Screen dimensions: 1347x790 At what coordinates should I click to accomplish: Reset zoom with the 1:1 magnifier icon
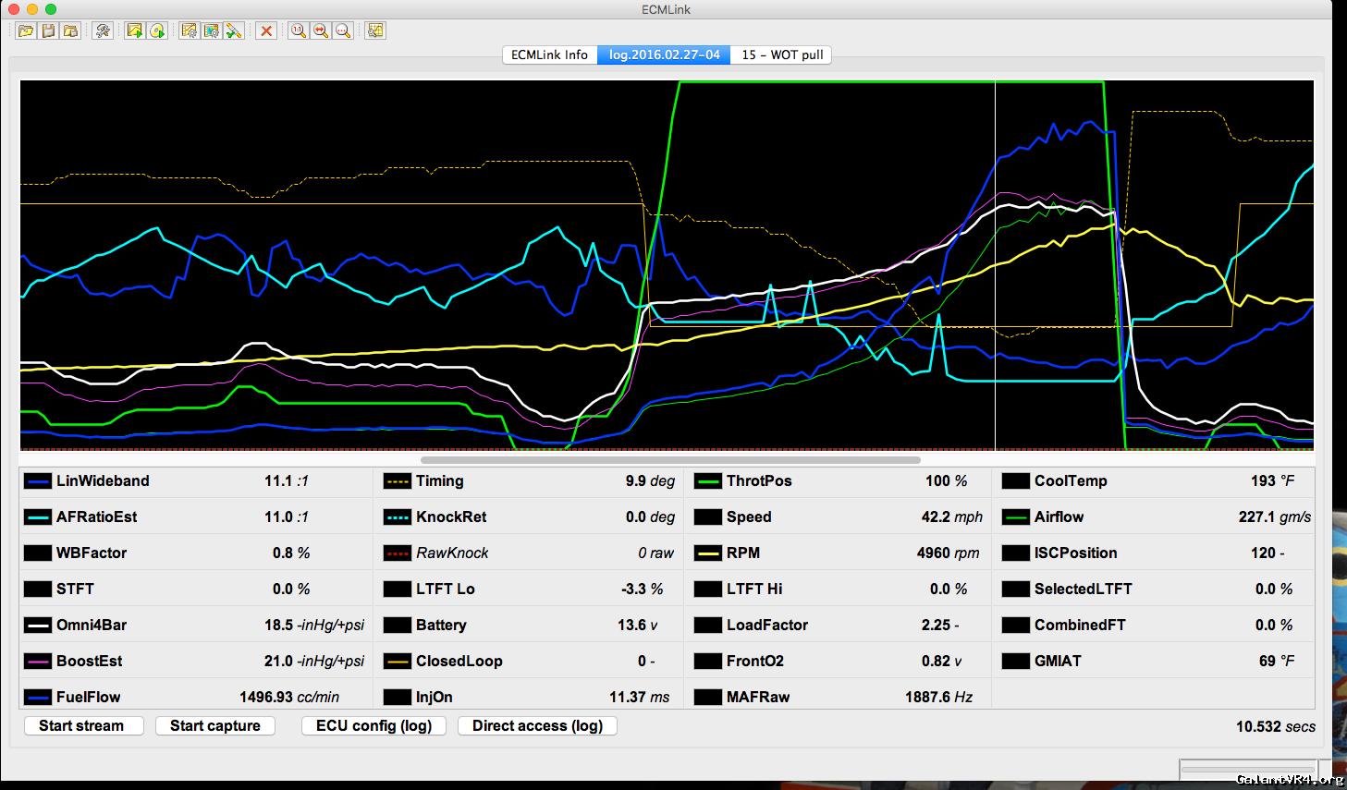tap(298, 30)
